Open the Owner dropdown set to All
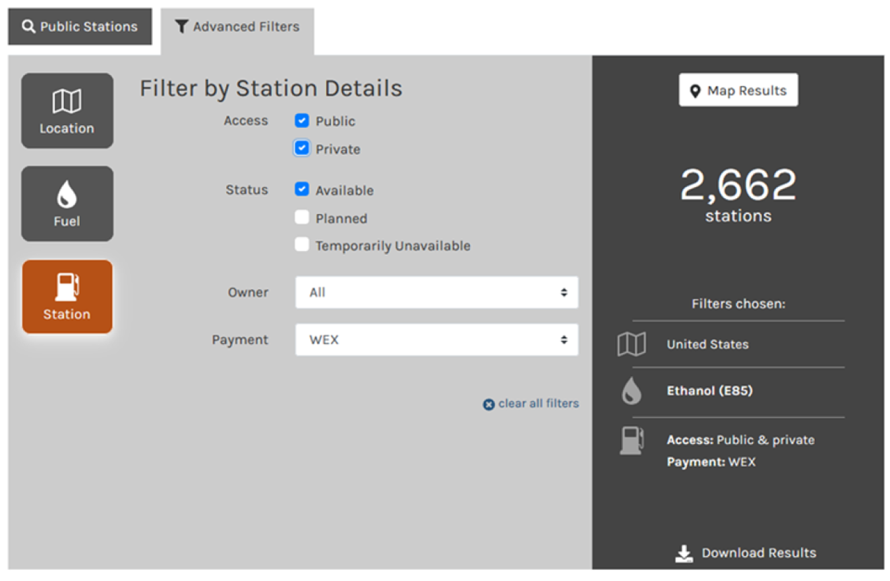The height and width of the screenshot is (581, 890). point(436,292)
